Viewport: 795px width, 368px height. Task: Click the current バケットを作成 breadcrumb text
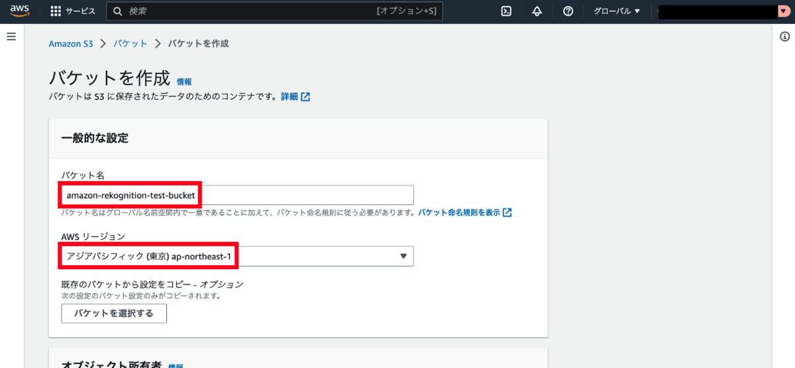coord(198,44)
